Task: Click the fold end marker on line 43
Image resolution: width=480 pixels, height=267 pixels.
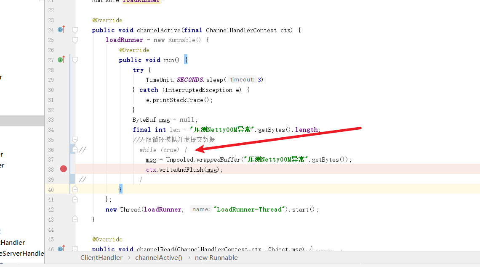Action: (x=75, y=219)
